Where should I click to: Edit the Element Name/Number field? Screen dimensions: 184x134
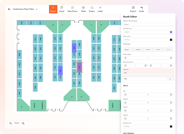pos(148,24)
